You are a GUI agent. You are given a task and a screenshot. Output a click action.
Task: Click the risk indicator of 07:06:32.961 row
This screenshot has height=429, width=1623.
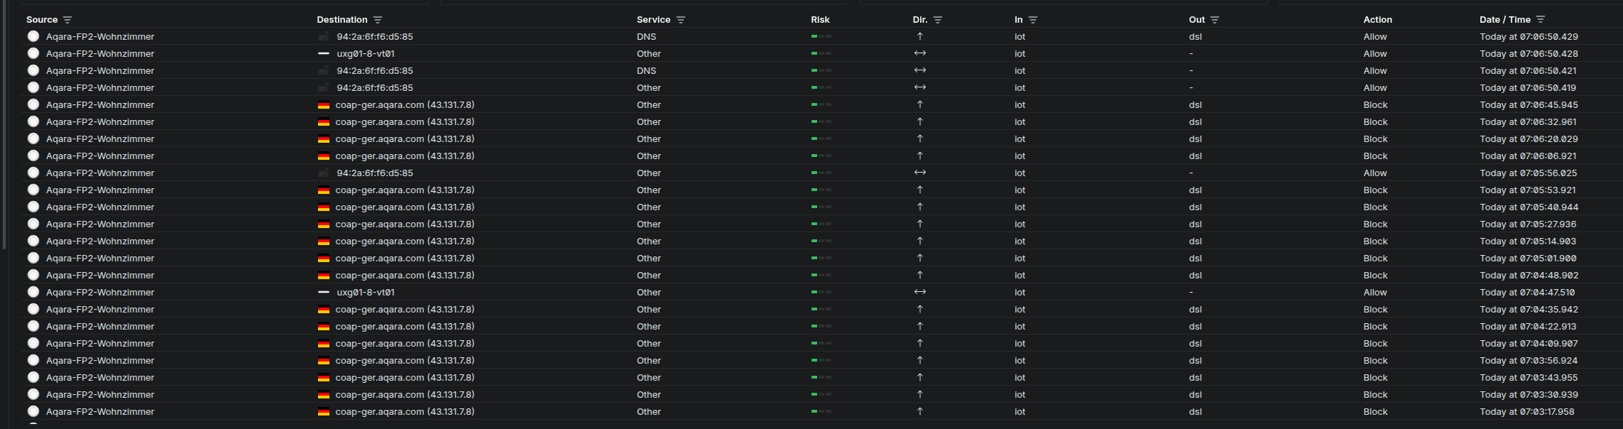pyautogui.click(x=821, y=122)
